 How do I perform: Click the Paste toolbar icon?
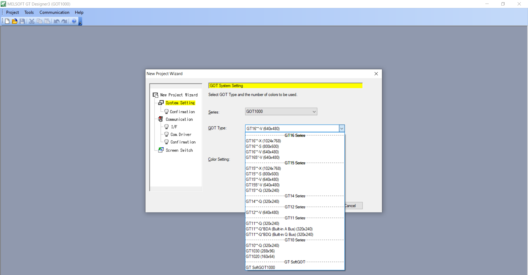click(x=47, y=21)
